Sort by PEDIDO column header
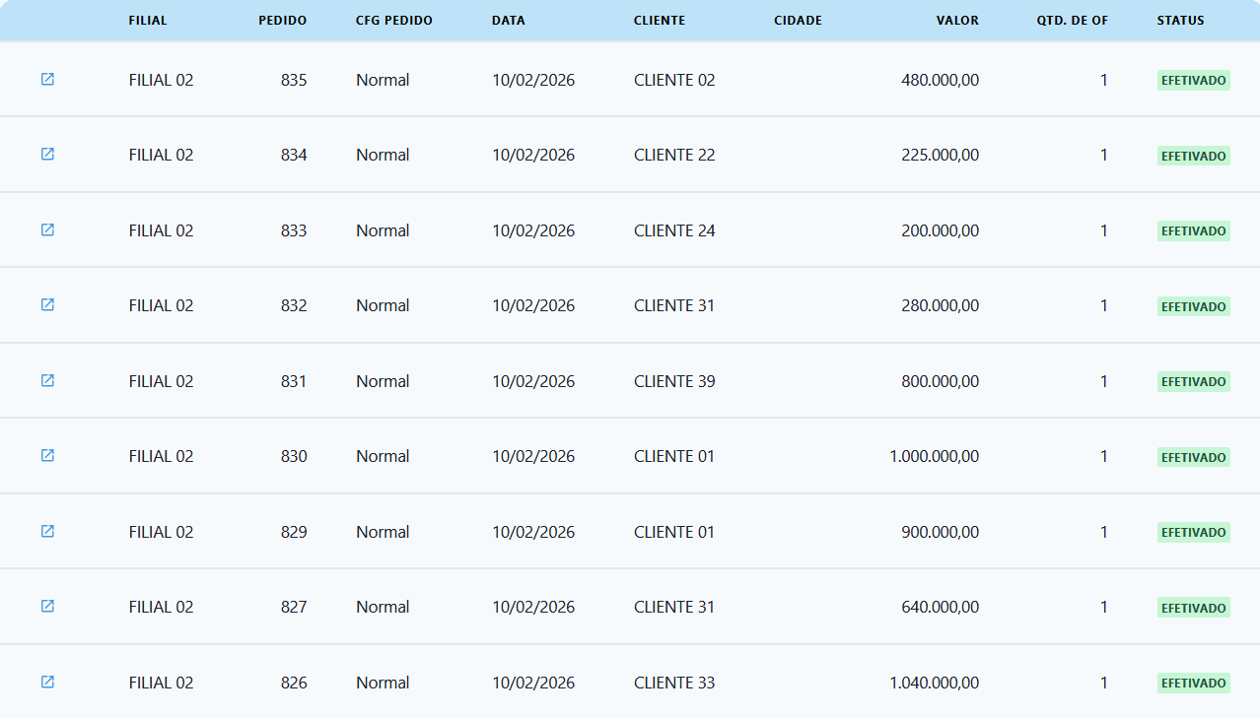Screen dimensions: 1260x718 pos(282,21)
